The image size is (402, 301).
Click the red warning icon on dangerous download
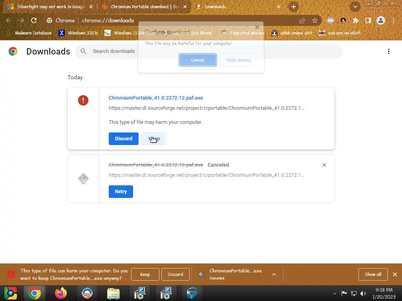pyautogui.click(x=83, y=100)
